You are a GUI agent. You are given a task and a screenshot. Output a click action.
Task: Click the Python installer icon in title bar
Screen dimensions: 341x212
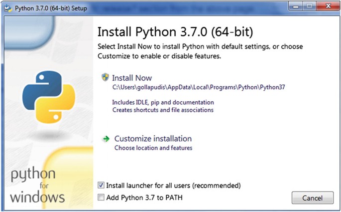tap(8, 8)
